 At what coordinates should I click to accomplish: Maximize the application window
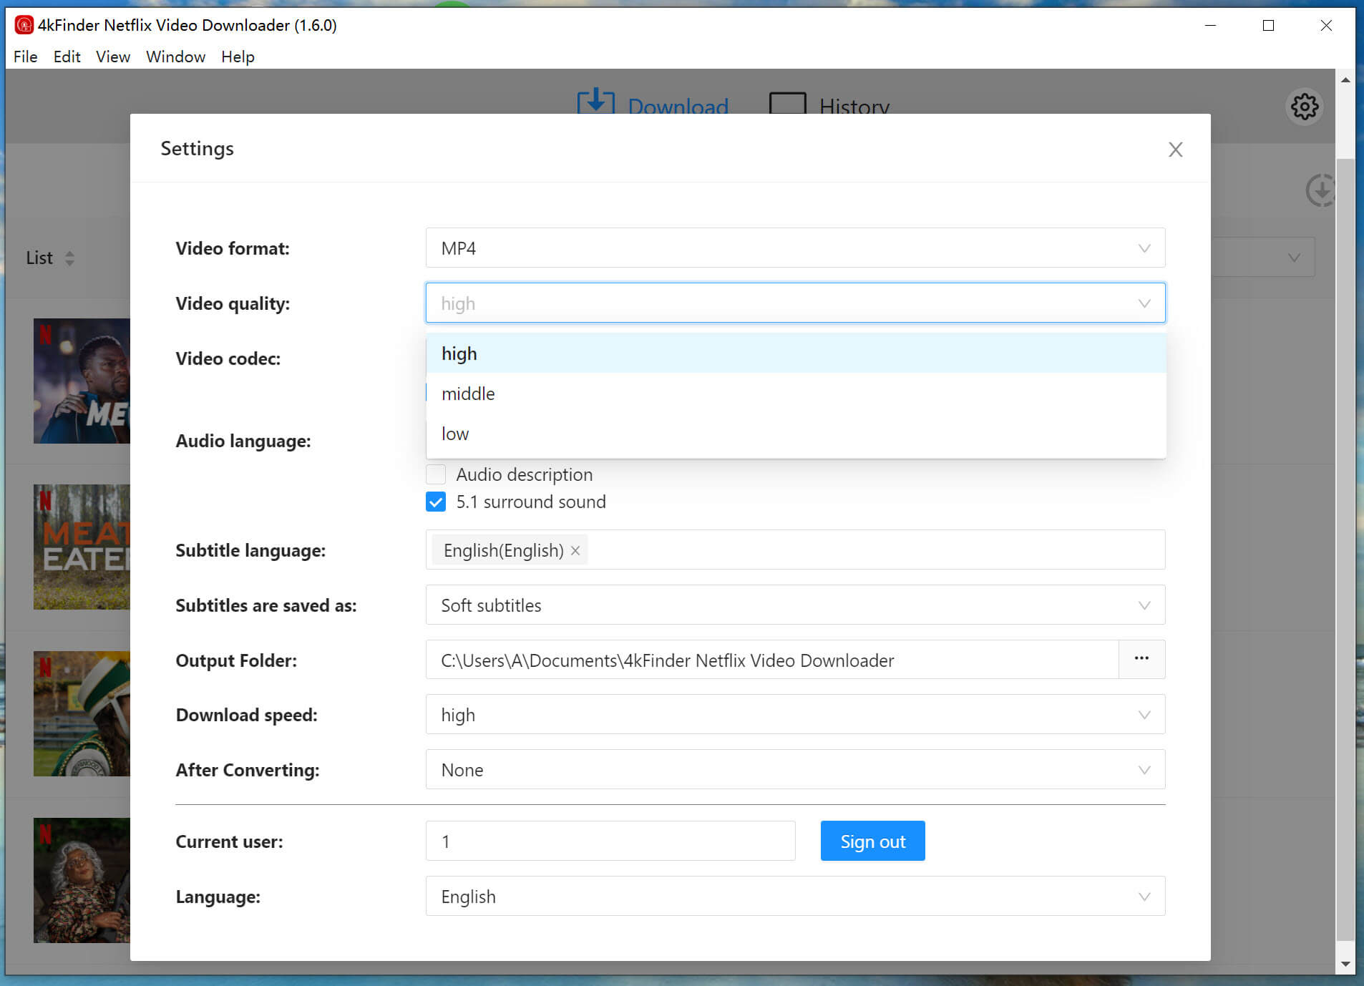pyautogui.click(x=1268, y=25)
